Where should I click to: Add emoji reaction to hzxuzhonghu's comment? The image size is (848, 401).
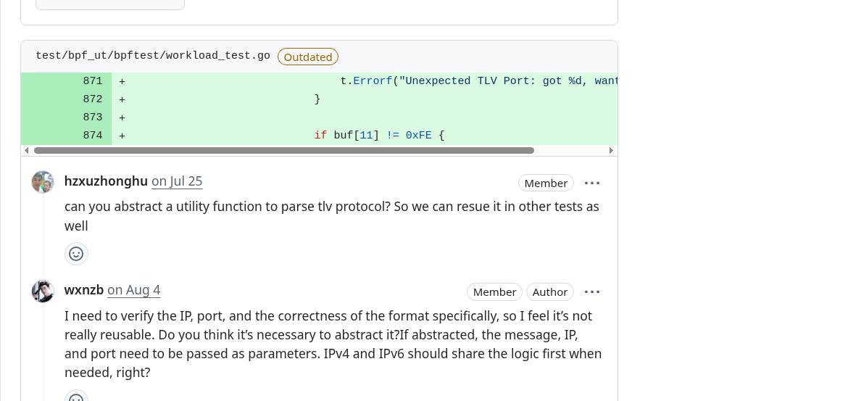click(x=76, y=254)
